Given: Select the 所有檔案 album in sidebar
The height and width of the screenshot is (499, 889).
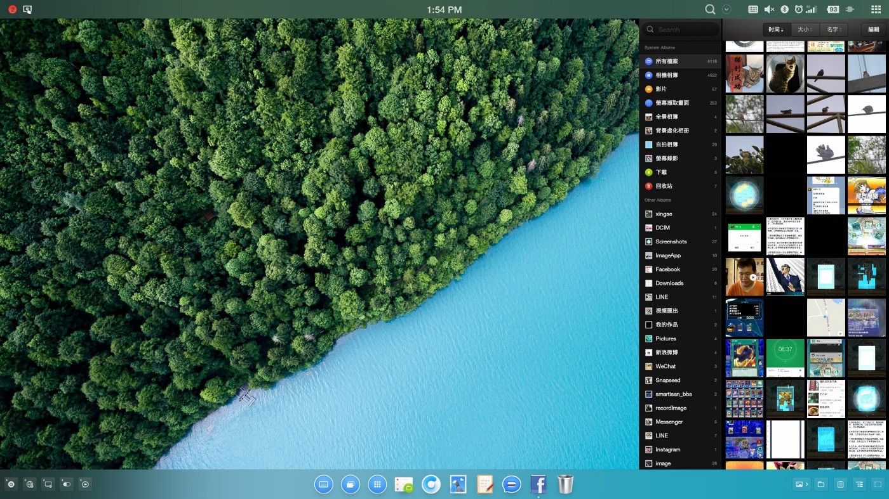Looking at the screenshot, I should (x=667, y=62).
